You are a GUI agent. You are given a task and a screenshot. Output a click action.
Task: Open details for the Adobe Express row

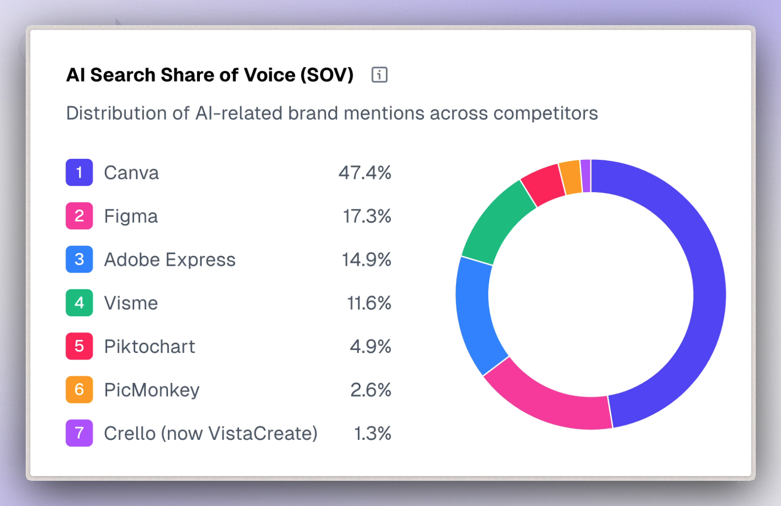coord(169,259)
